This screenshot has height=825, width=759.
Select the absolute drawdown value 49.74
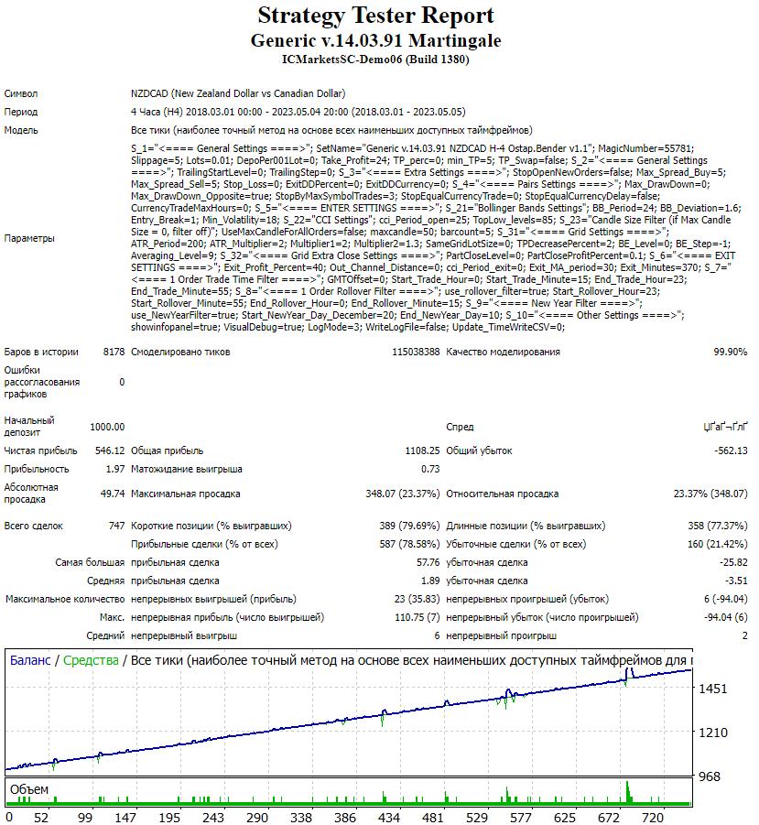click(x=113, y=494)
